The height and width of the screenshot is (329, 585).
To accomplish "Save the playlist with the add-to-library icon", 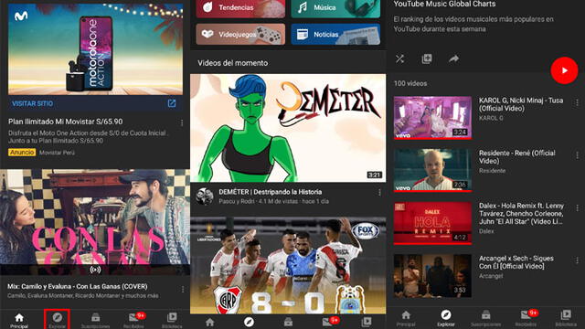I will coord(427,58).
